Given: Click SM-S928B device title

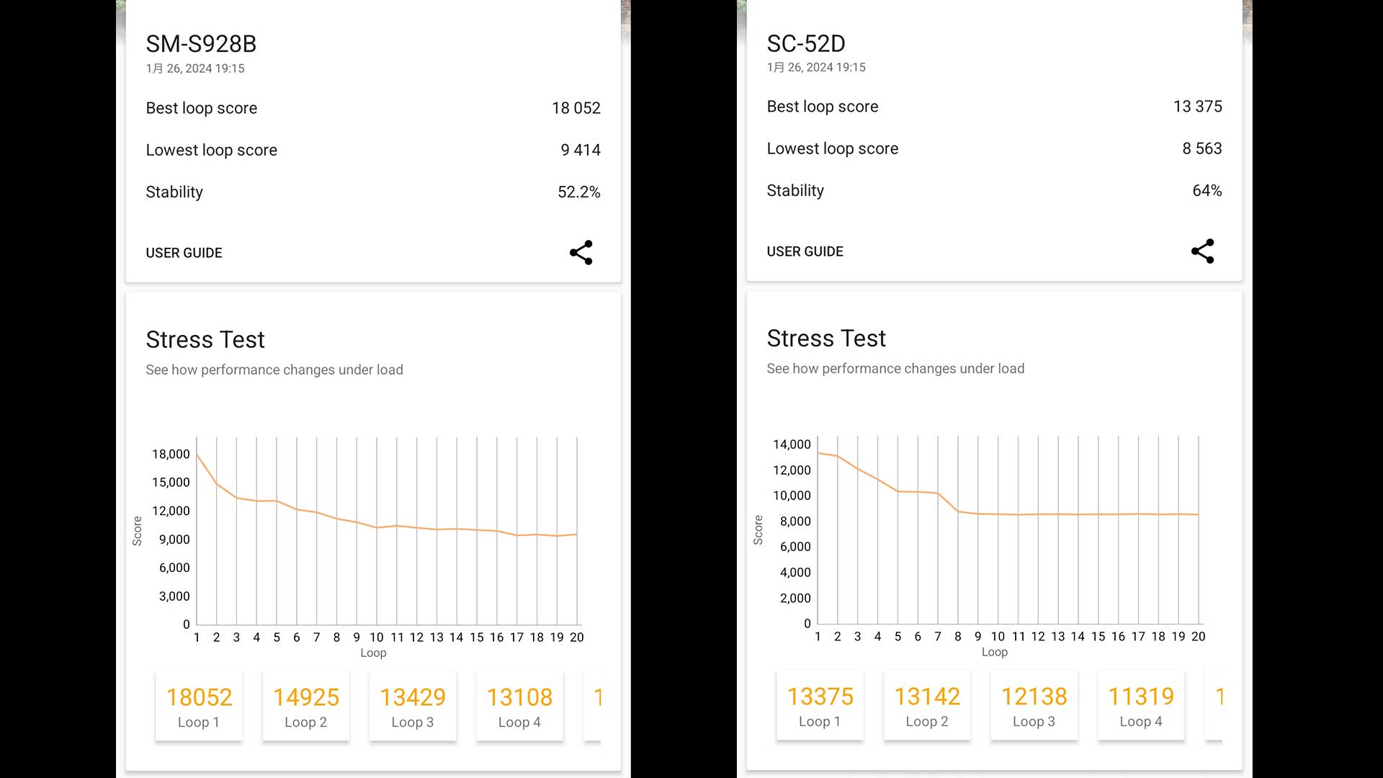Looking at the screenshot, I should click(201, 44).
